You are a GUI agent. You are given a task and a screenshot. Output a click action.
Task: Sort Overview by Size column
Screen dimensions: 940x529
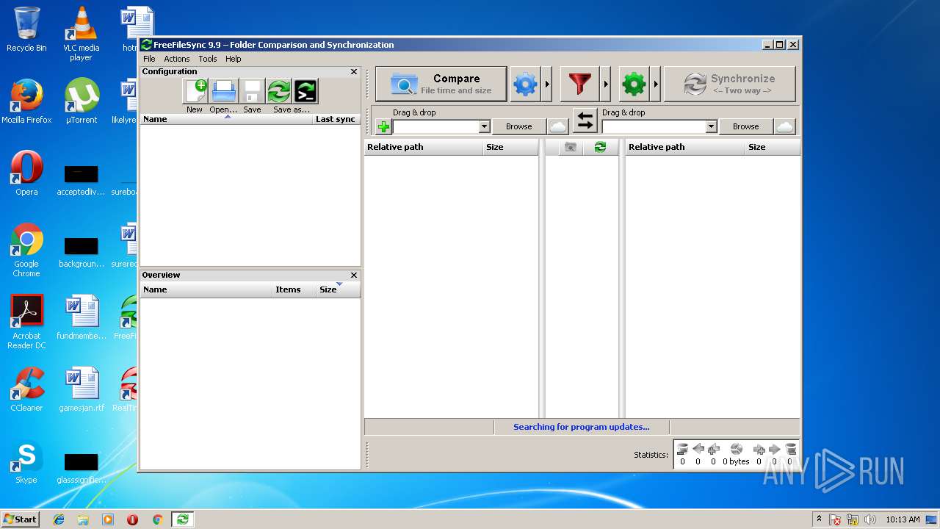pos(338,289)
